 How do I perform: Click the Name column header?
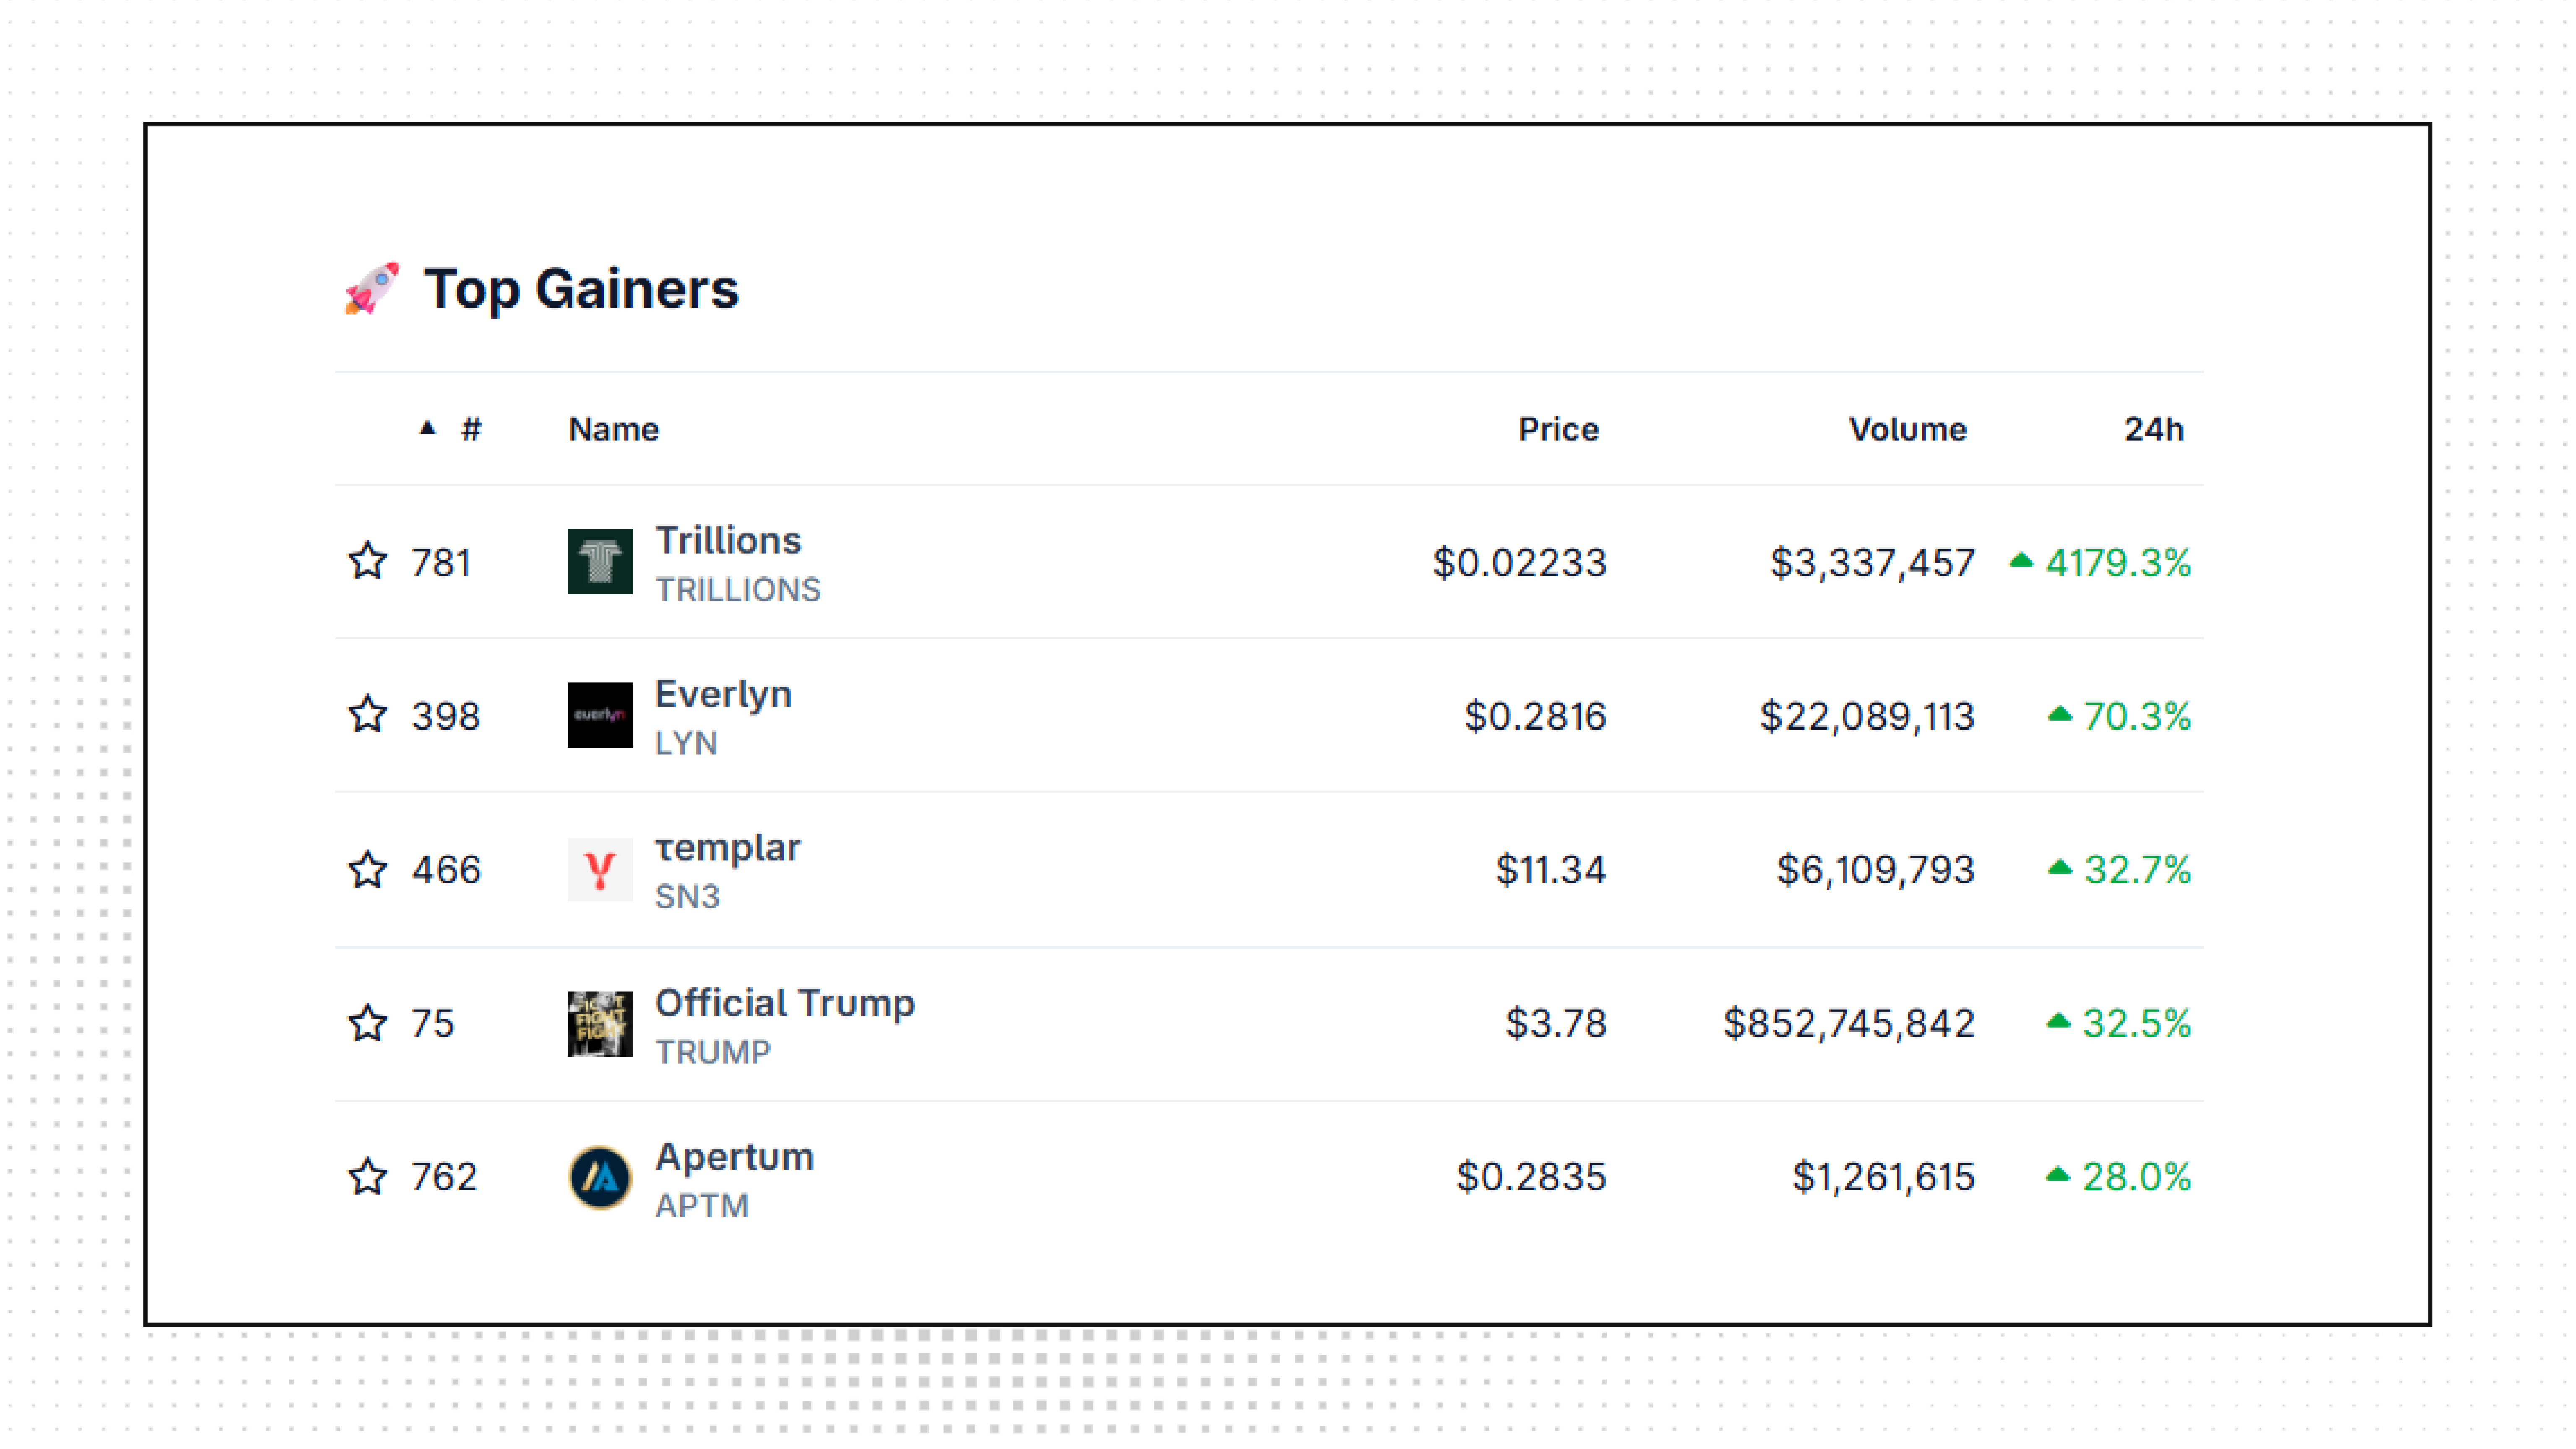pyautogui.click(x=613, y=429)
